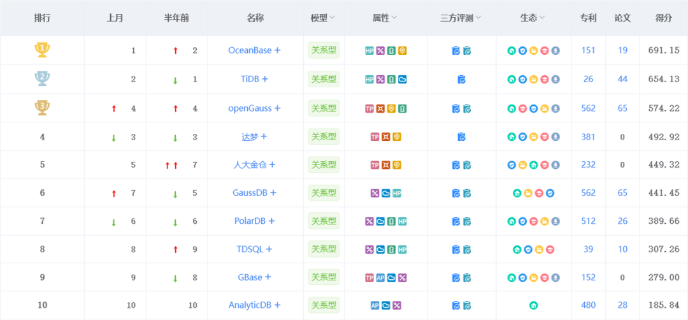
Task: Open the openGauss database link
Action: 250,108
